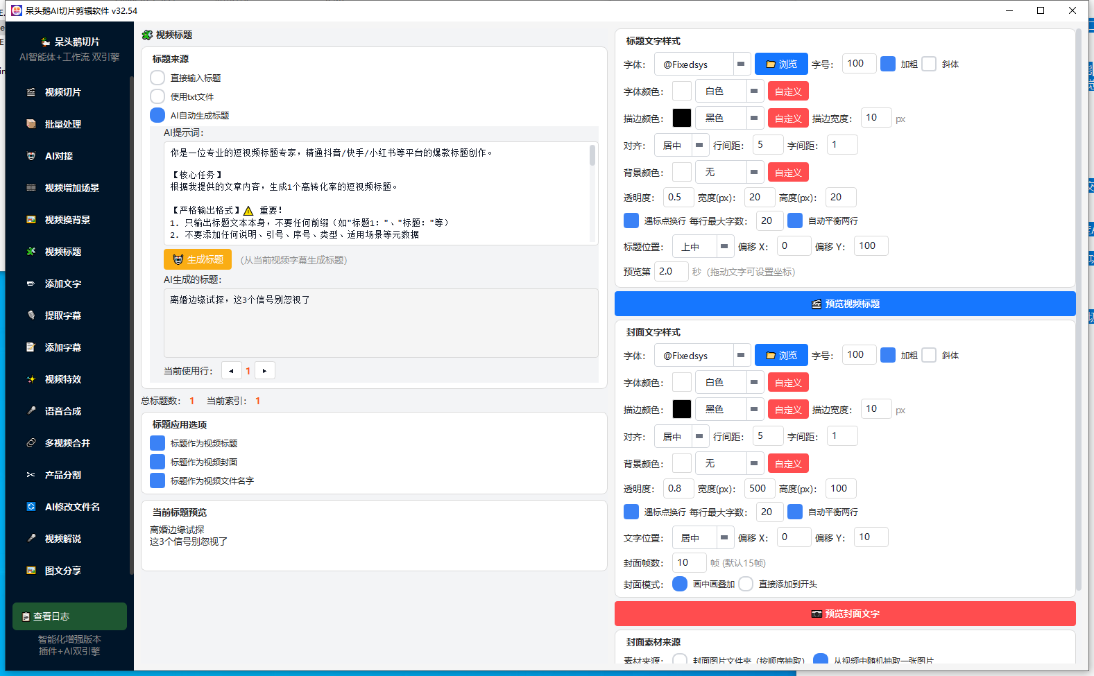Select the 直接输入标题 radio option
Viewport: 1094px width, 676px height.
coord(157,78)
